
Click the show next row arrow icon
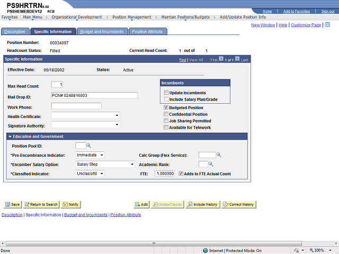coord(237,59)
